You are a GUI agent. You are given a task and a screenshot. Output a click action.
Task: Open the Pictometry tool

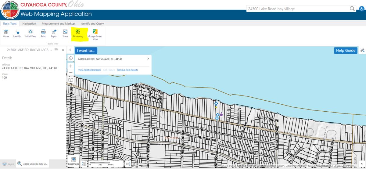coord(78,34)
